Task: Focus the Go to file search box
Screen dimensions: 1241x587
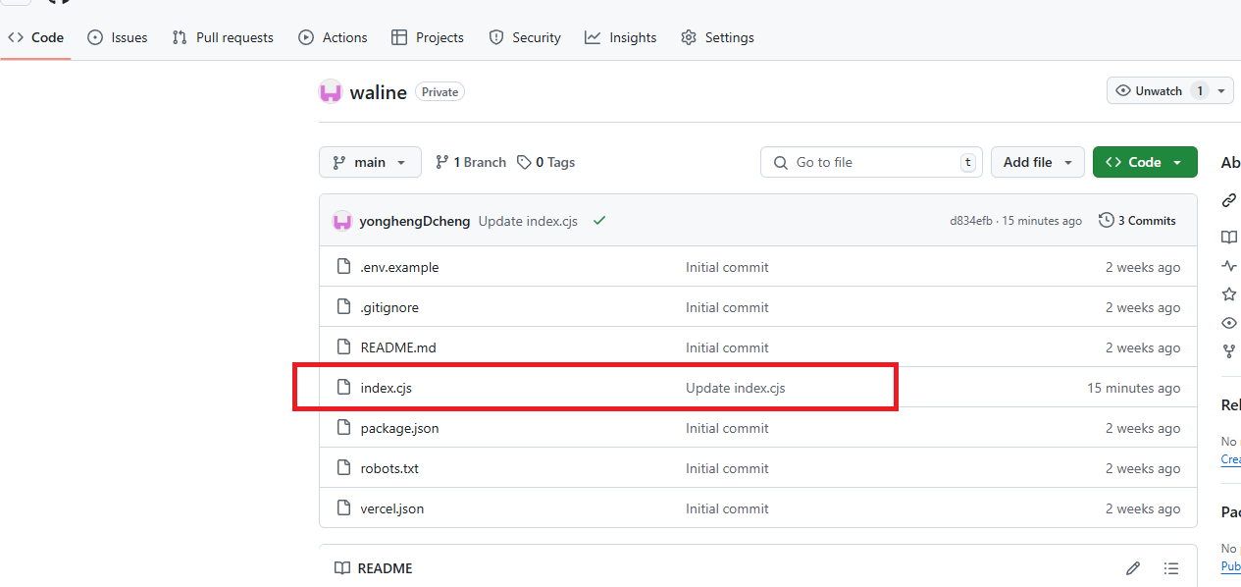Action: click(870, 162)
